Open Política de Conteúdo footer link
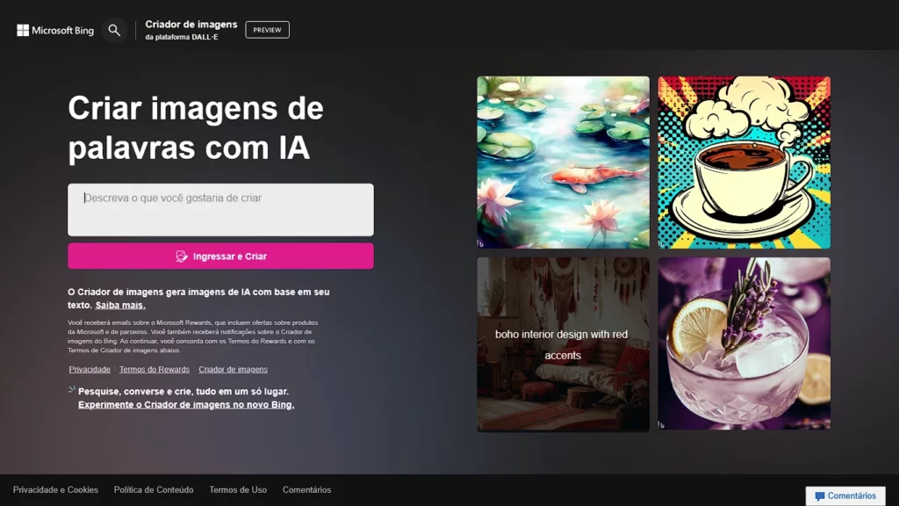Screen dimensions: 899x506 154,490
